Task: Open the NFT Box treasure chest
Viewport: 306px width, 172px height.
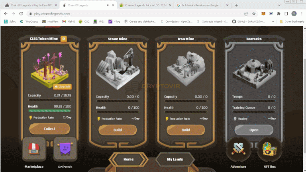Action: click(269, 149)
